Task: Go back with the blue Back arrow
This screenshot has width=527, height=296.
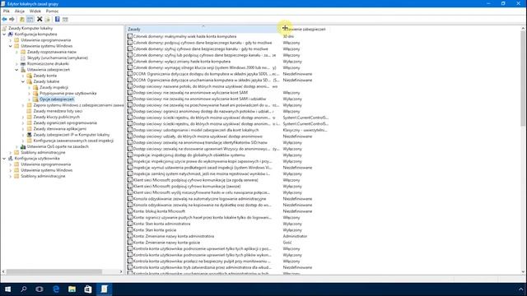Action: [x=4, y=20]
